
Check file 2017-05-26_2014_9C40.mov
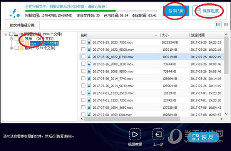[x=83, y=86]
